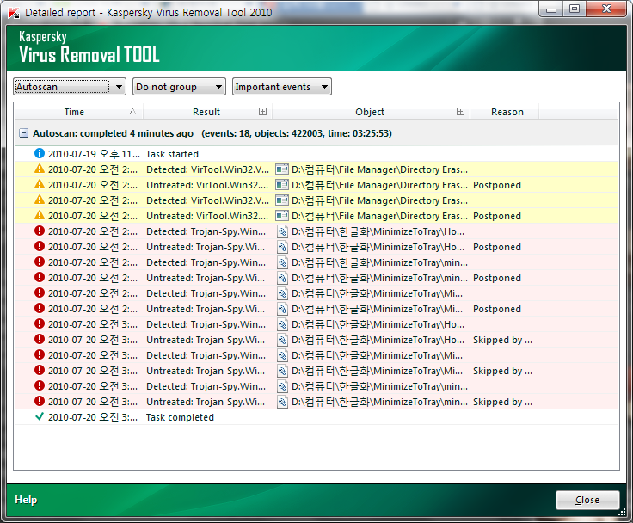Click file icon in Untreated MinimizeToTray\Ho Skipped row
The width and height of the screenshot is (633, 523).
coord(282,340)
